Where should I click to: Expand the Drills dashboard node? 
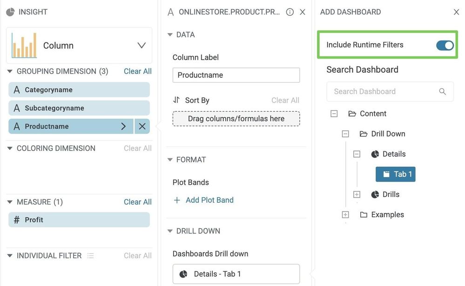pos(357,195)
